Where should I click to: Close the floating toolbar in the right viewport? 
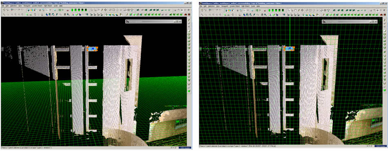click(x=376, y=22)
